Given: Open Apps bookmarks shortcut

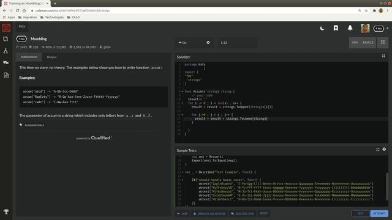Looking at the screenshot, I should click(x=9, y=17).
